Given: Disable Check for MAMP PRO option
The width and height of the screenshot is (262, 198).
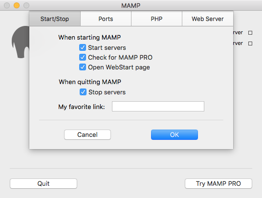Looking at the screenshot, I should (83, 57).
